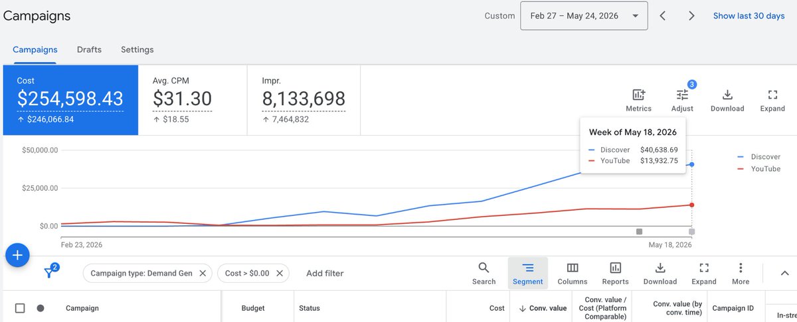The height and width of the screenshot is (322, 797).
Task: Remove the Campaign type: Demand Gen filter
Action: (202, 273)
